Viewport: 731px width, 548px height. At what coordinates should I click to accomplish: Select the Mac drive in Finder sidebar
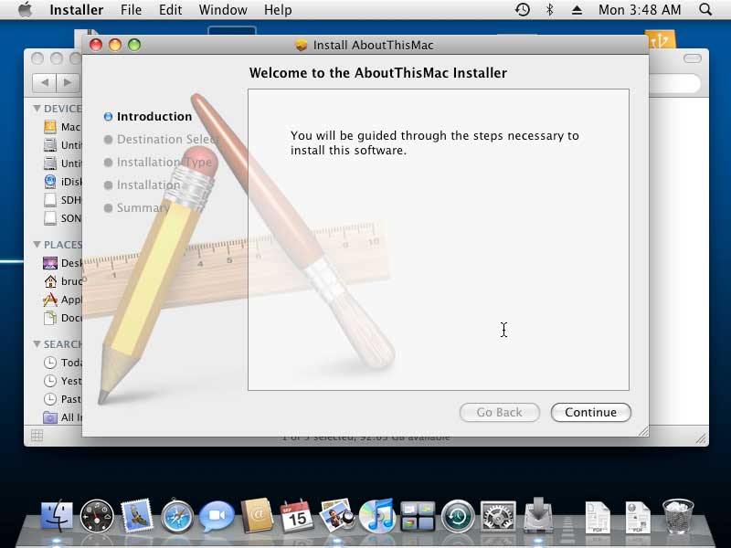click(62, 127)
